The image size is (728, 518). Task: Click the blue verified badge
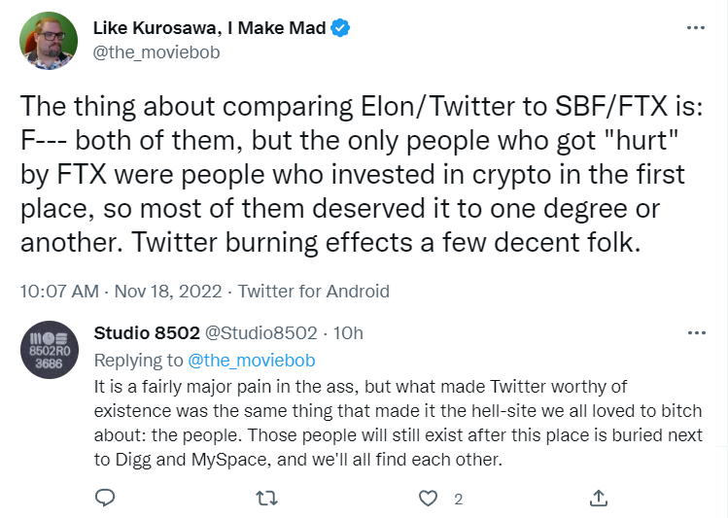(340, 29)
